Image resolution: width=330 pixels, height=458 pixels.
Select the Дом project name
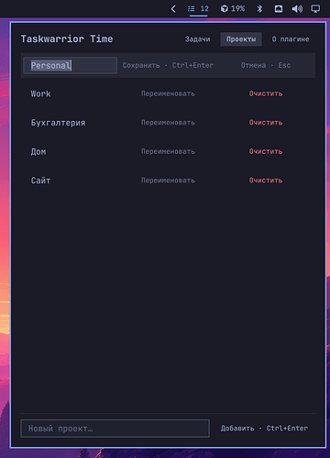(x=38, y=152)
